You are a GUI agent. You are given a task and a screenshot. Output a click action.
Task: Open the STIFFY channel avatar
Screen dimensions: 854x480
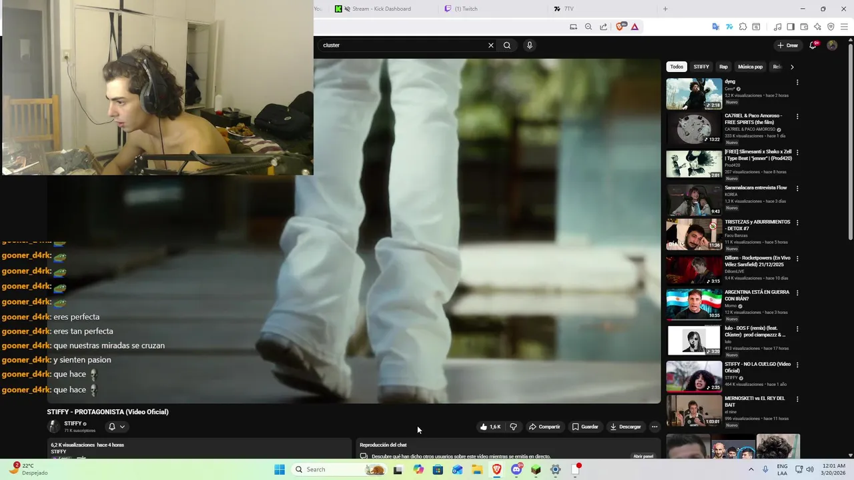(x=53, y=427)
